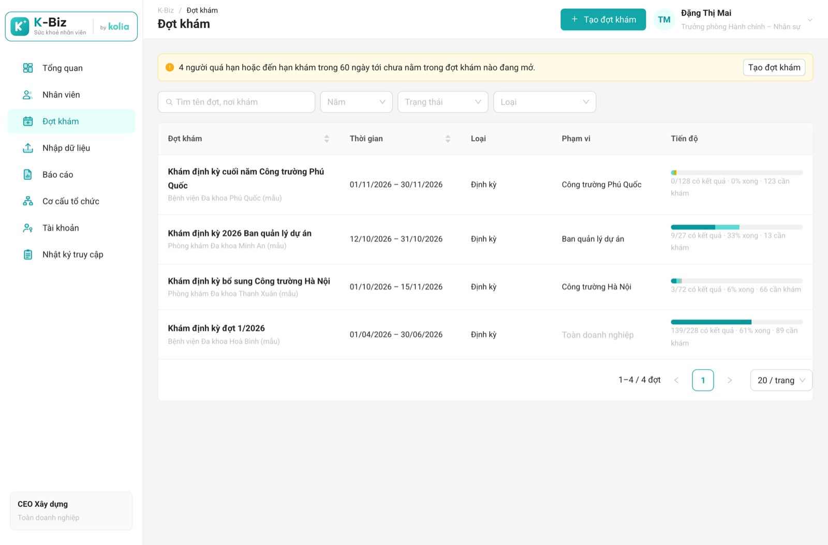
Task: Click the K-Biz logo icon
Action: (20, 26)
